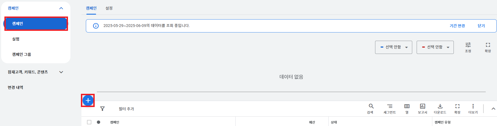
Task: Click 닫기 on the info banner
Action: (481, 26)
